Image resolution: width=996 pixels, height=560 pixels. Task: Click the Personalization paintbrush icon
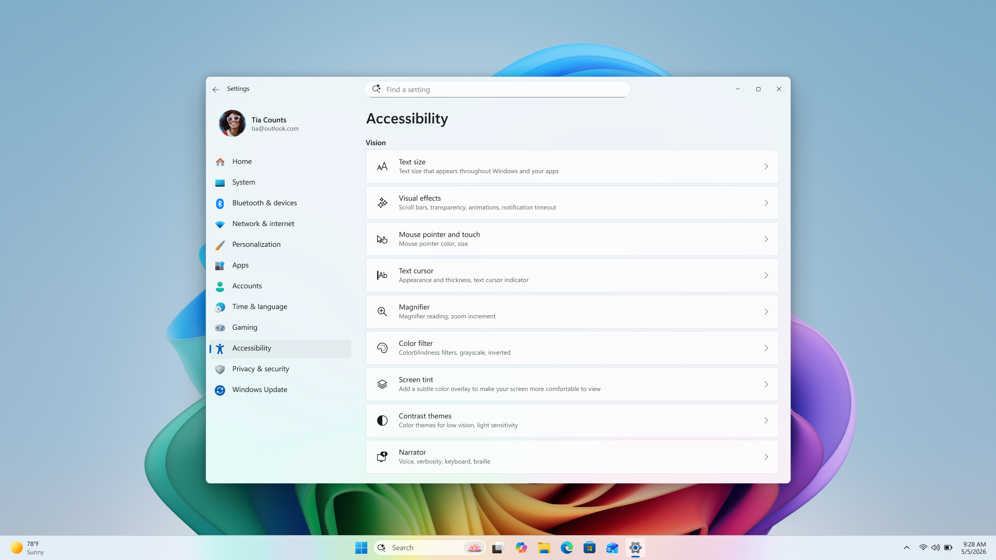(x=220, y=245)
